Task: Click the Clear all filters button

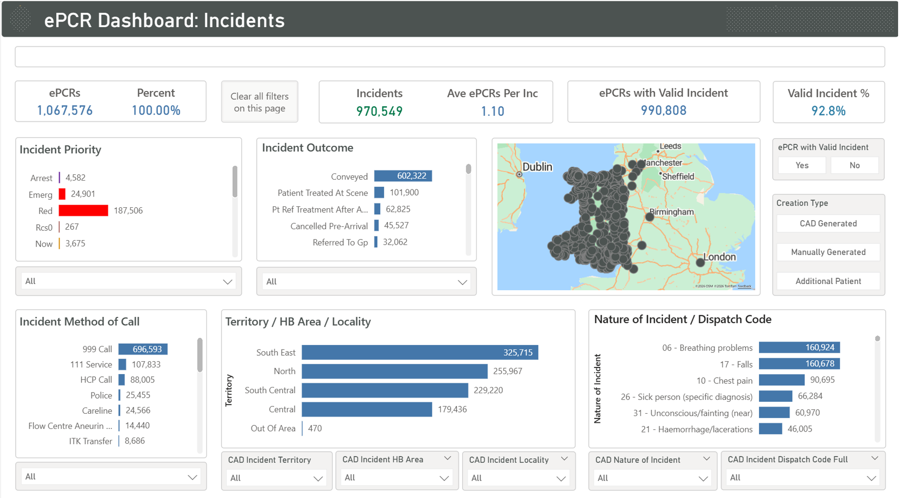Action: [259, 101]
